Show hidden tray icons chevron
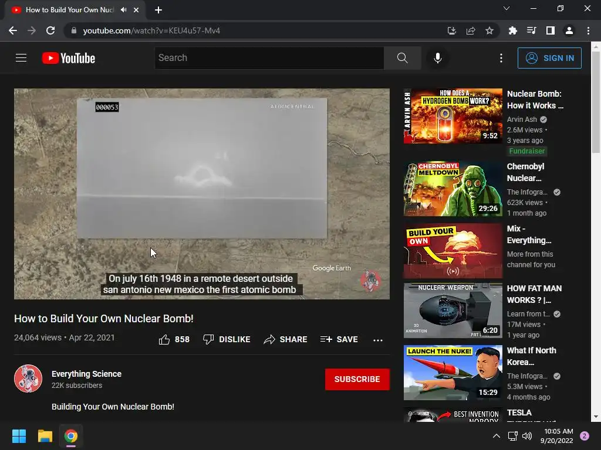601x450 pixels. click(497, 436)
